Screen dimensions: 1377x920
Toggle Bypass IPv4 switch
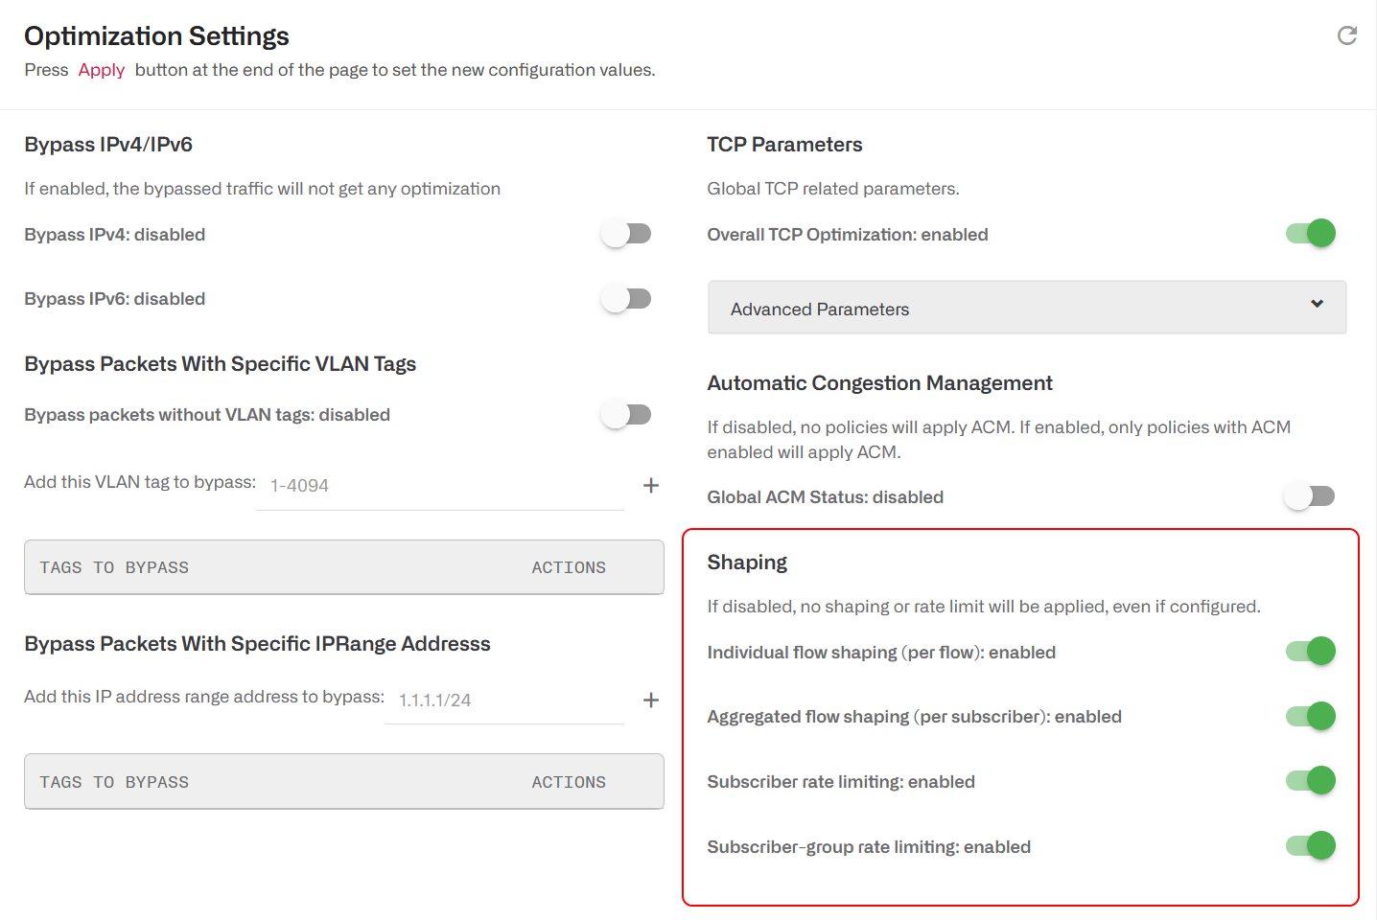click(627, 234)
